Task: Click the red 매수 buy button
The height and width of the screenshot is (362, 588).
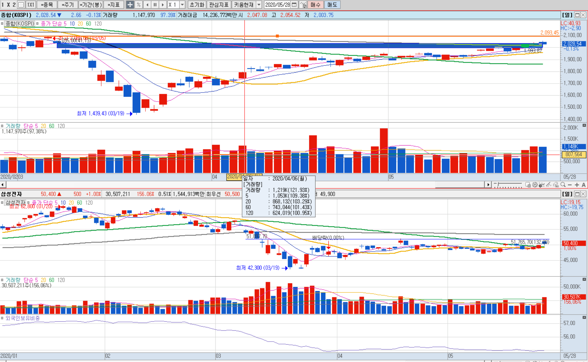Action: tap(316, 5)
